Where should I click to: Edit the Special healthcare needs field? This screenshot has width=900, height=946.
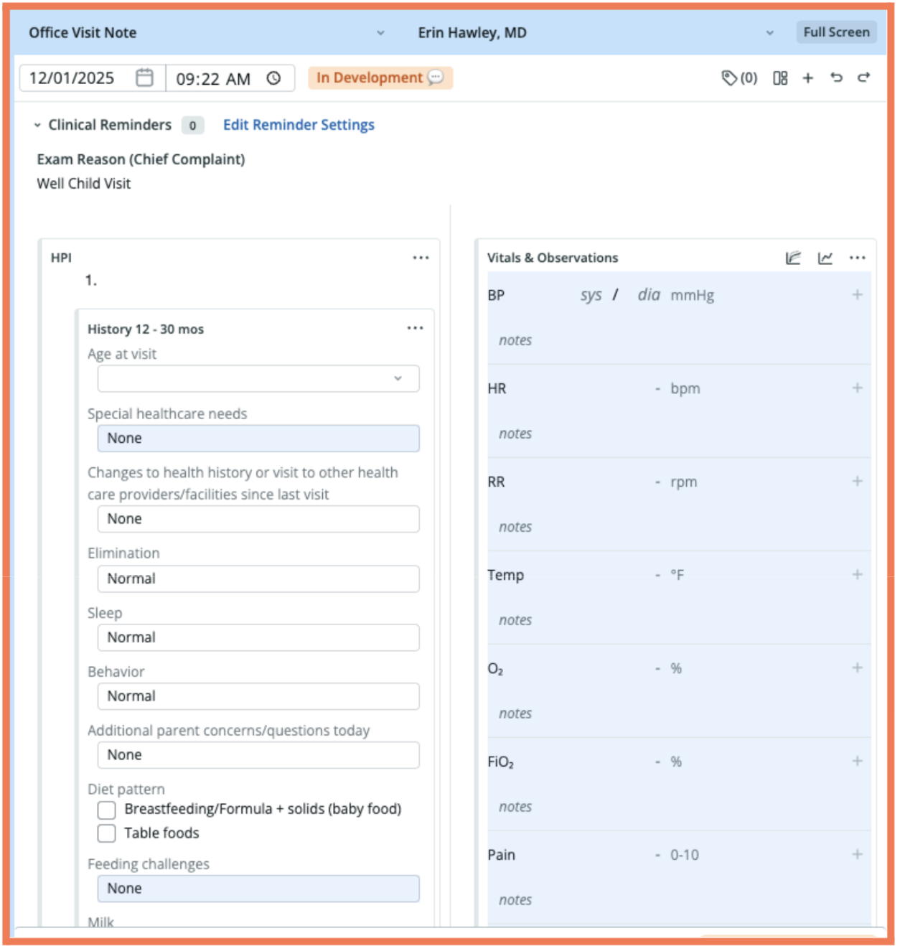point(258,439)
